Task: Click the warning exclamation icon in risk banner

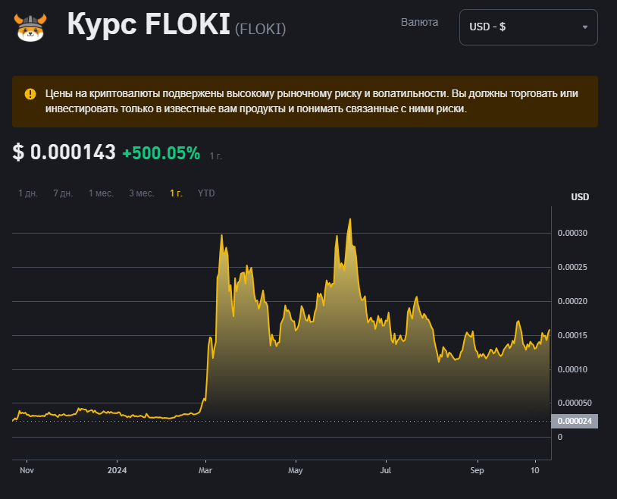Action: point(30,94)
